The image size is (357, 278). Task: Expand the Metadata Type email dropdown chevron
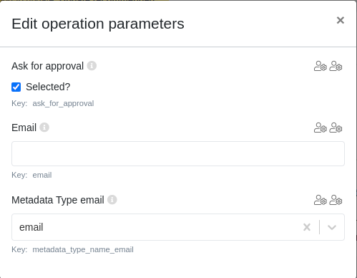[x=332, y=227]
